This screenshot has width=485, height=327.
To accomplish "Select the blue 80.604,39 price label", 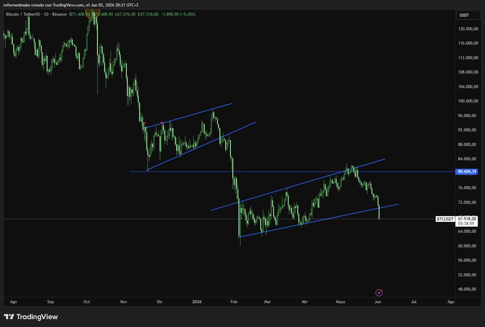I will (x=467, y=172).
